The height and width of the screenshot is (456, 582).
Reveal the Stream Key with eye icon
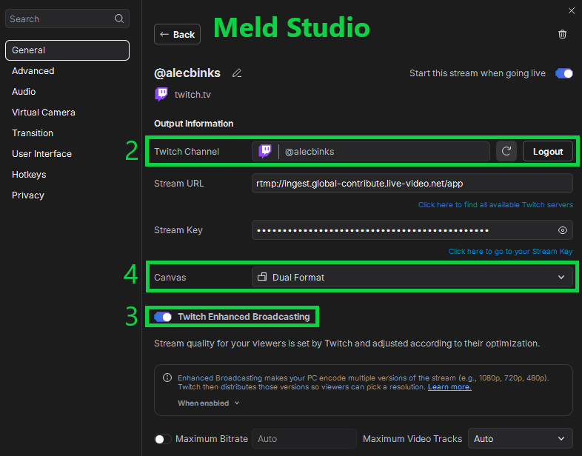coord(562,230)
